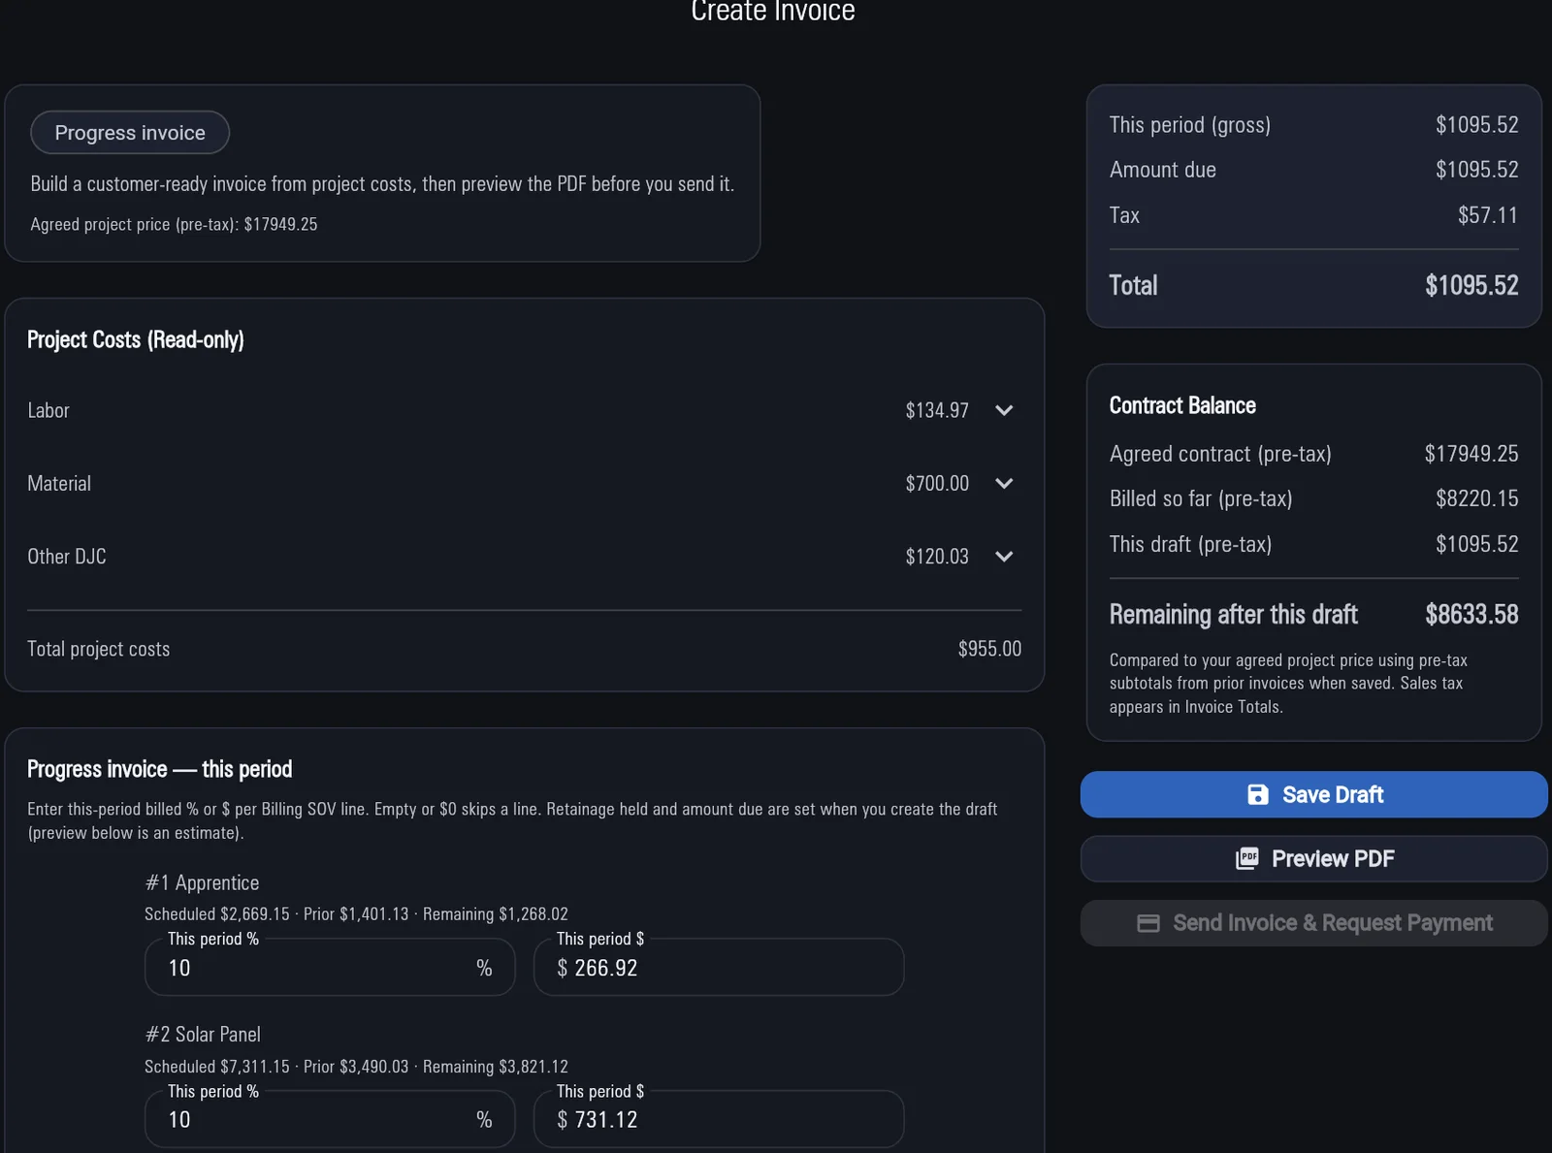This screenshot has height=1153, width=1552.
Task: Click the Billed so far value $8220.15
Action: tap(1477, 498)
